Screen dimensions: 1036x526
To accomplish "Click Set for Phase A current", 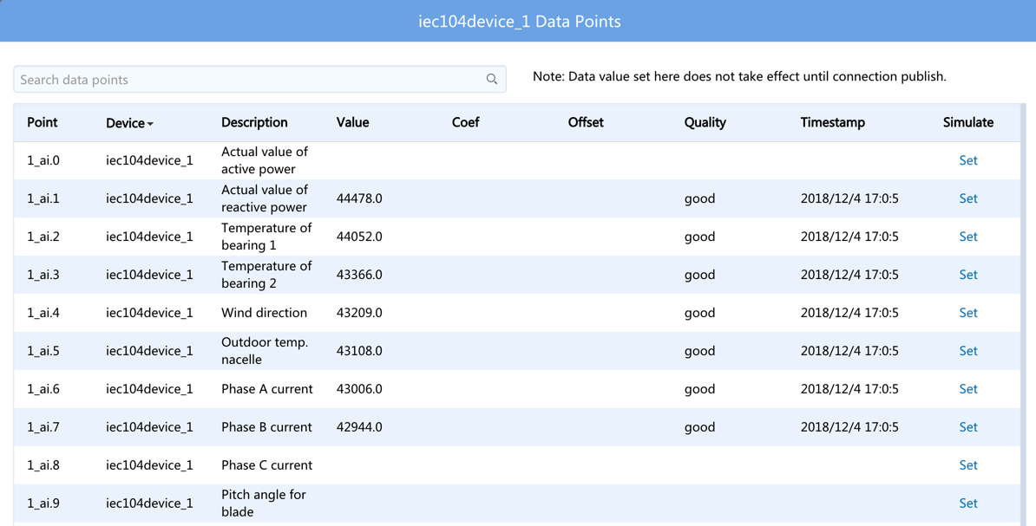I will (968, 389).
